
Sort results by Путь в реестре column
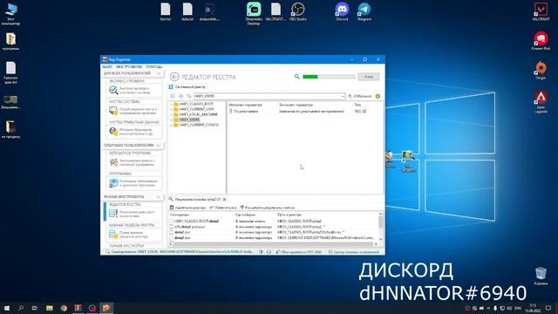[x=289, y=215]
